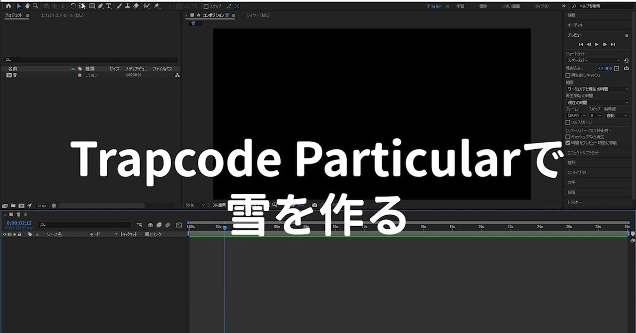This screenshot has width=636, height=333.
Task: Select the Hand tool
Action: tap(27, 6)
